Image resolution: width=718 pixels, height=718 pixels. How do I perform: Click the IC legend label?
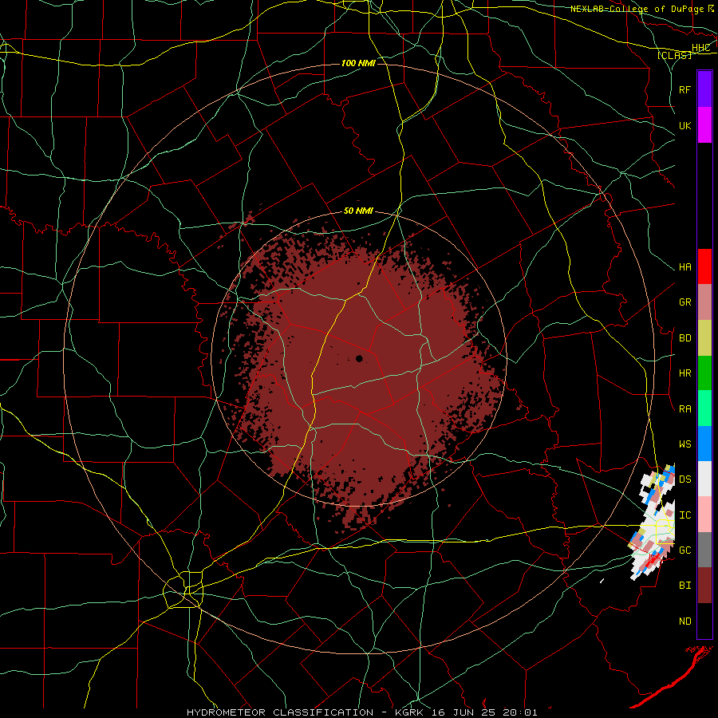point(685,515)
